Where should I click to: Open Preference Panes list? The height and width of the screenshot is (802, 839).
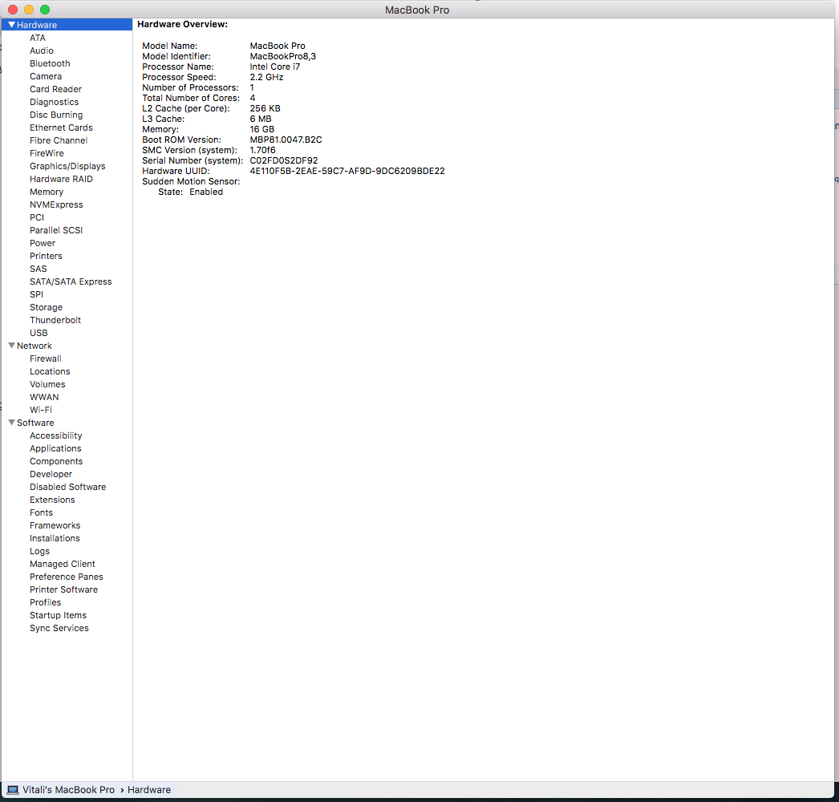pos(67,577)
